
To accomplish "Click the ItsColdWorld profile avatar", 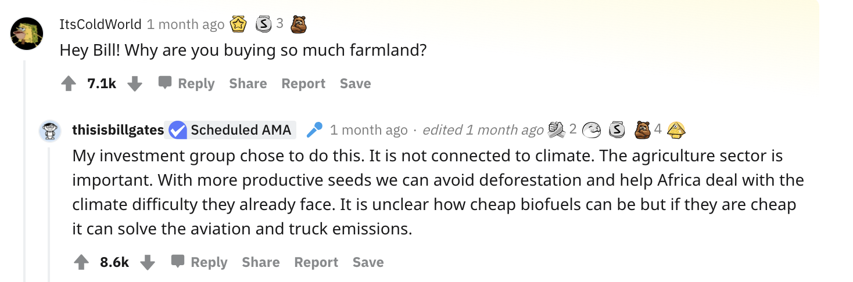I will coord(27,34).
